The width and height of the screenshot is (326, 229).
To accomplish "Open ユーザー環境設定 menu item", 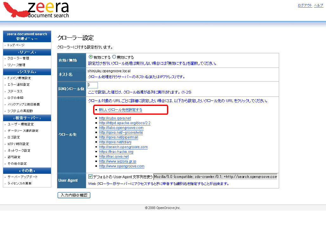I will click(21, 124).
